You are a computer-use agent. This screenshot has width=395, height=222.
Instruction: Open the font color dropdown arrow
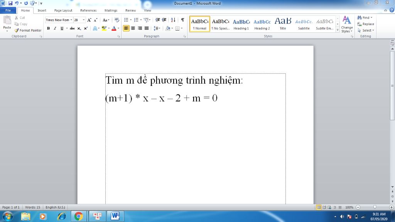click(118, 29)
